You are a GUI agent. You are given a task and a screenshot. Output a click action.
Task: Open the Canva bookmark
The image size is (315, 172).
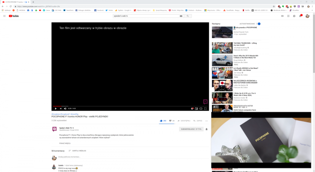tap(46, 10)
